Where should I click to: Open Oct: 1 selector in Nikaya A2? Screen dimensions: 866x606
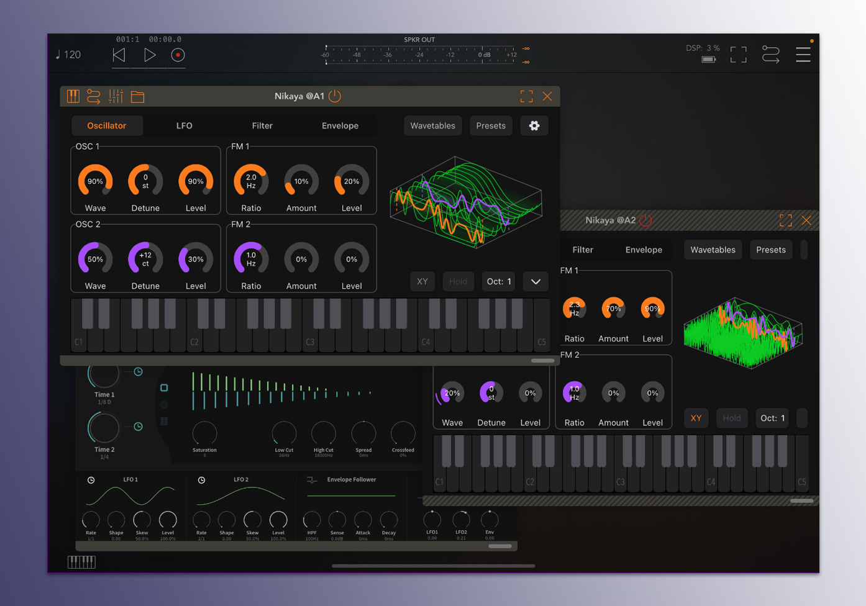[x=773, y=418]
